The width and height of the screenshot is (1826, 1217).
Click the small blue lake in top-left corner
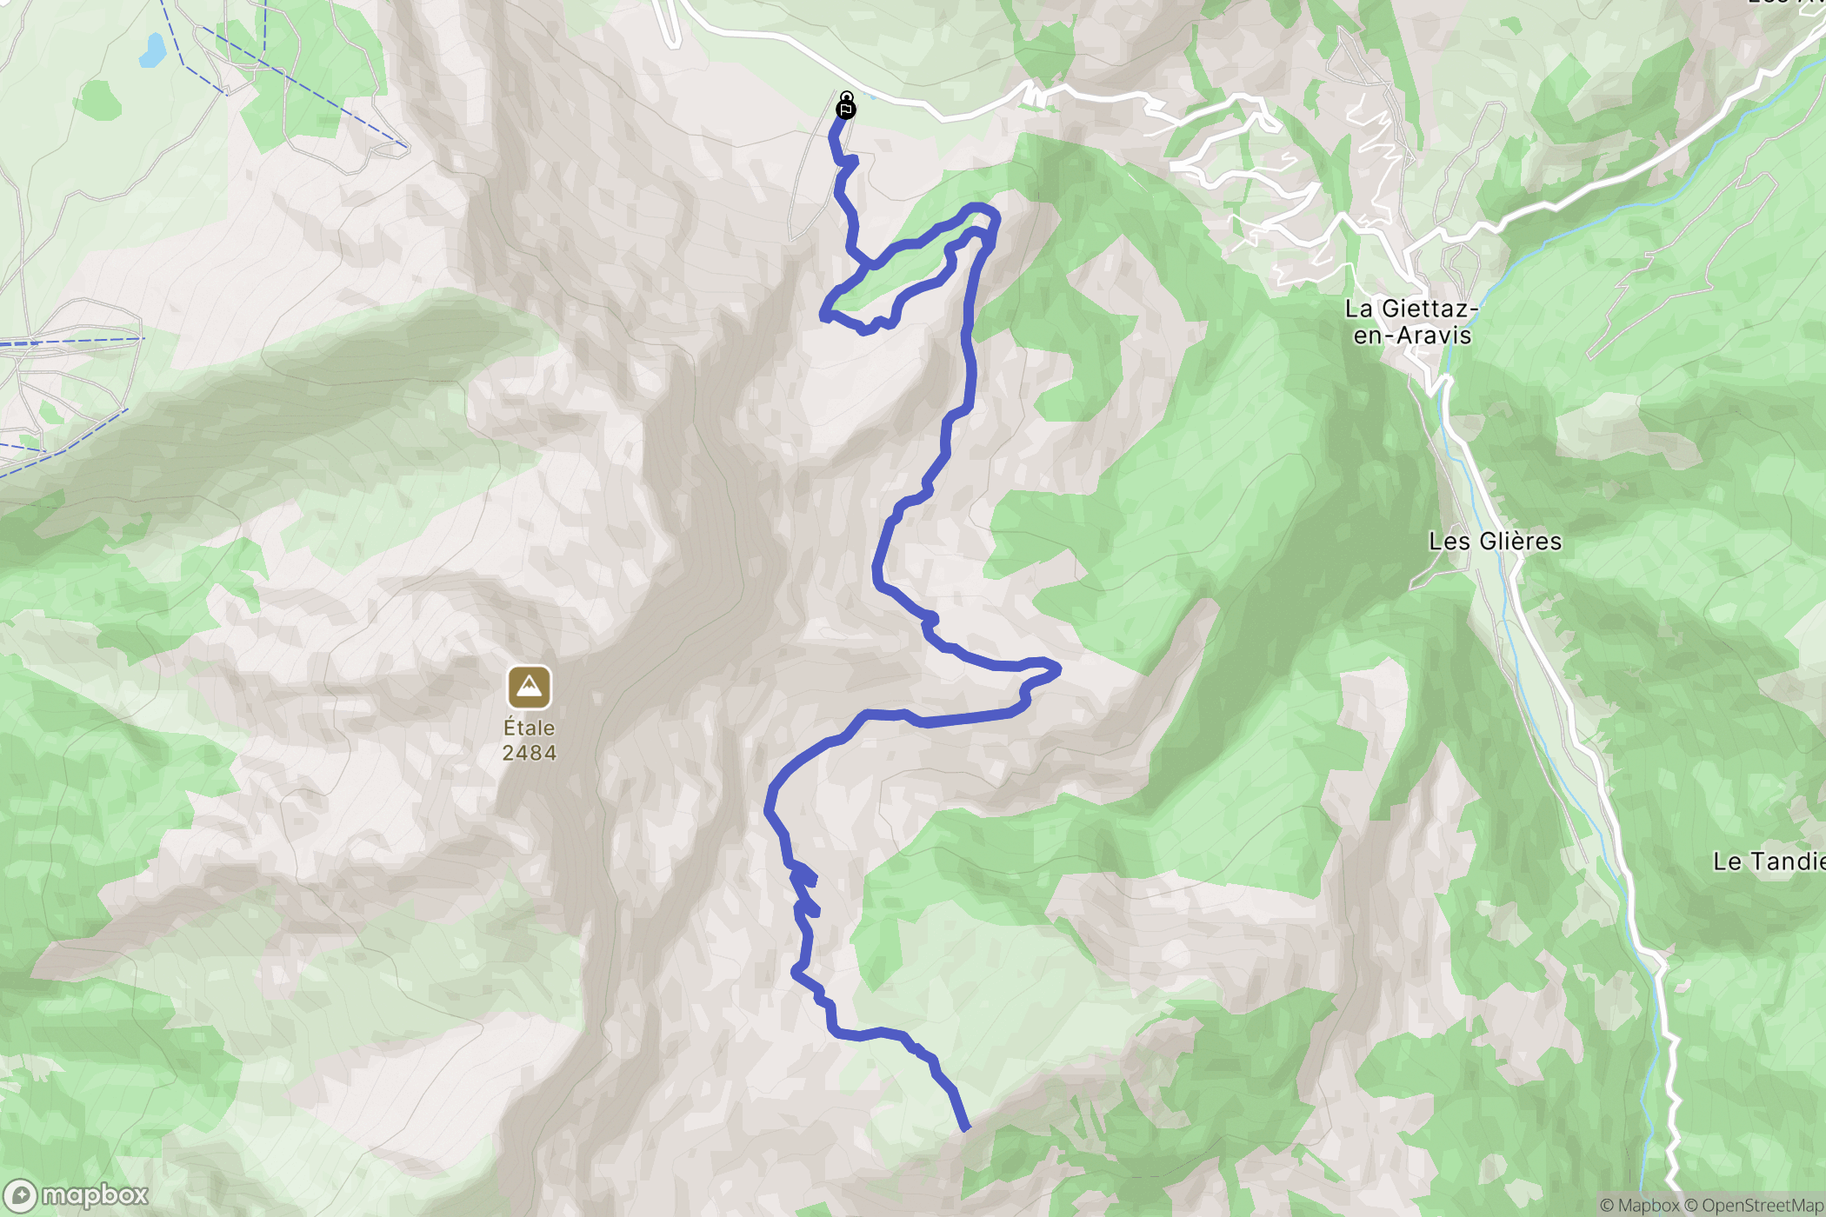[x=152, y=50]
